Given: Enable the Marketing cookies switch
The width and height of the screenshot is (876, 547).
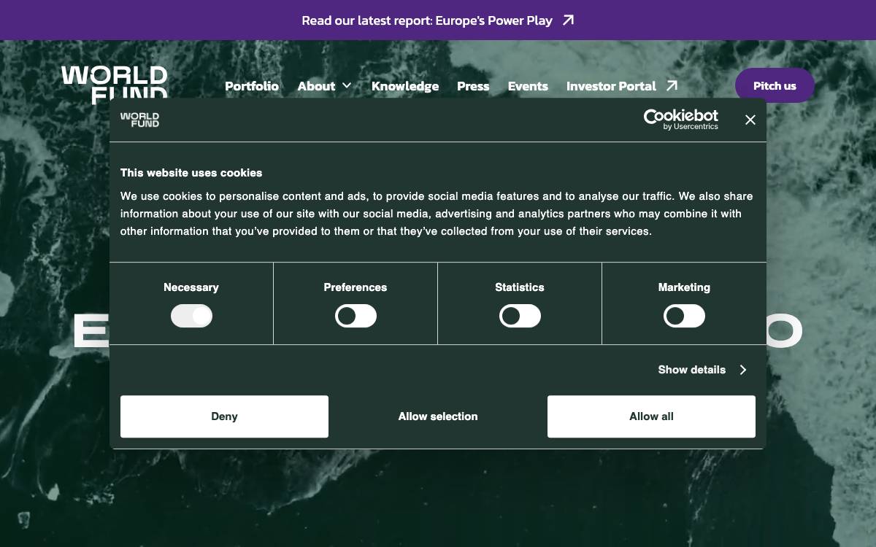Looking at the screenshot, I should coord(684,316).
